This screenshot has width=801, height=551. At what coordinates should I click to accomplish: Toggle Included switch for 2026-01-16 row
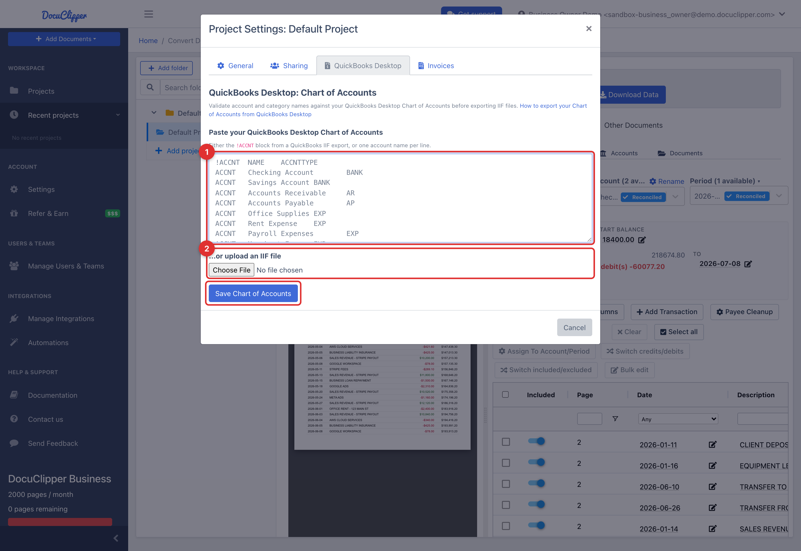pyautogui.click(x=536, y=462)
